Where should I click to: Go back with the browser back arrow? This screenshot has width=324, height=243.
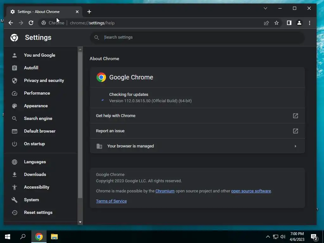(11, 23)
